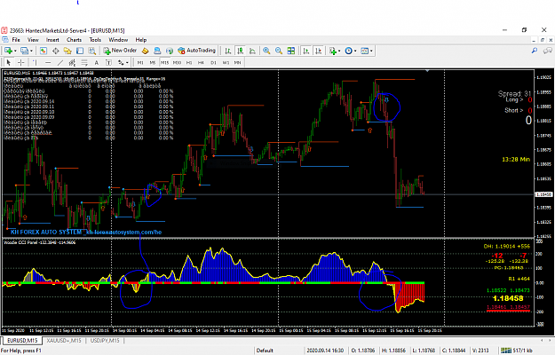Open the chat bubbles icon at top right
The image size is (555, 355).
click(x=548, y=51)
